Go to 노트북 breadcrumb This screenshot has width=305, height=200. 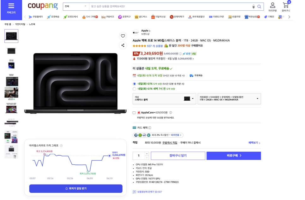[32, 24]
